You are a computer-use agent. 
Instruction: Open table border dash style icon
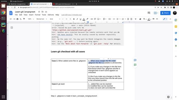(157, 19)
